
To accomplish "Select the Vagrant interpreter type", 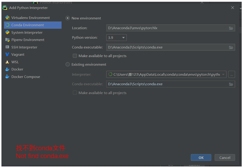I will tap(20, 54).
